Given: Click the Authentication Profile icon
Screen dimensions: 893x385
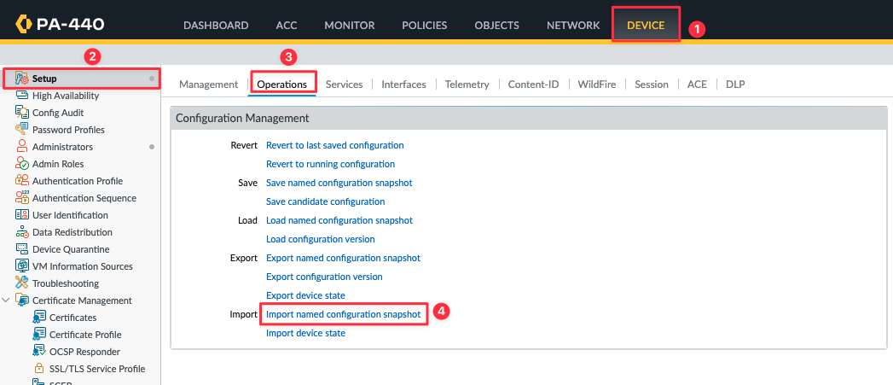Looking at the screenshot, I should (x=21, y=181).
